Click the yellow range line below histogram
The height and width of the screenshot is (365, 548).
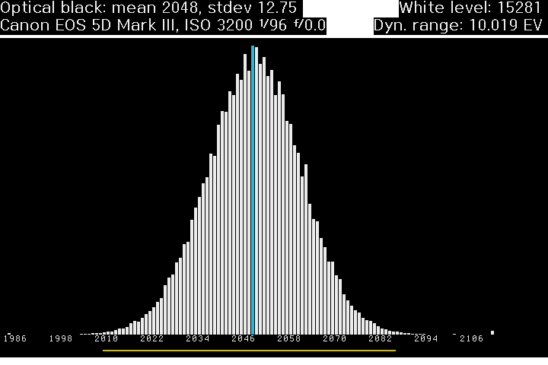click(x=249, y=351)
